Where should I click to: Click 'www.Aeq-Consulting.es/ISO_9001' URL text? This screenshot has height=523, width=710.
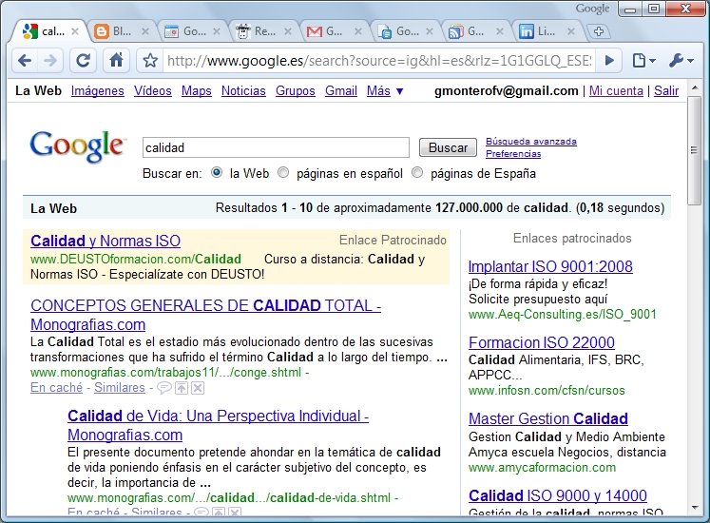[563, 314]
